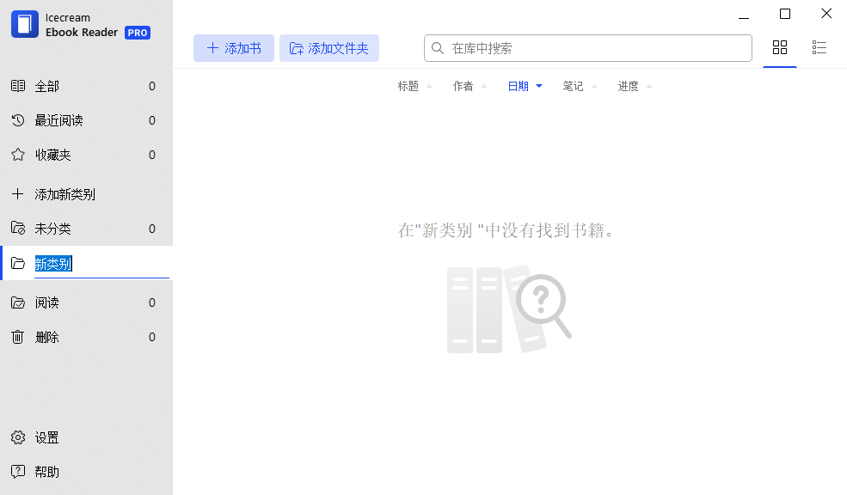Screen dimensions: 847x495
Task: Click inside the library search field
Action: pos(587,48)
